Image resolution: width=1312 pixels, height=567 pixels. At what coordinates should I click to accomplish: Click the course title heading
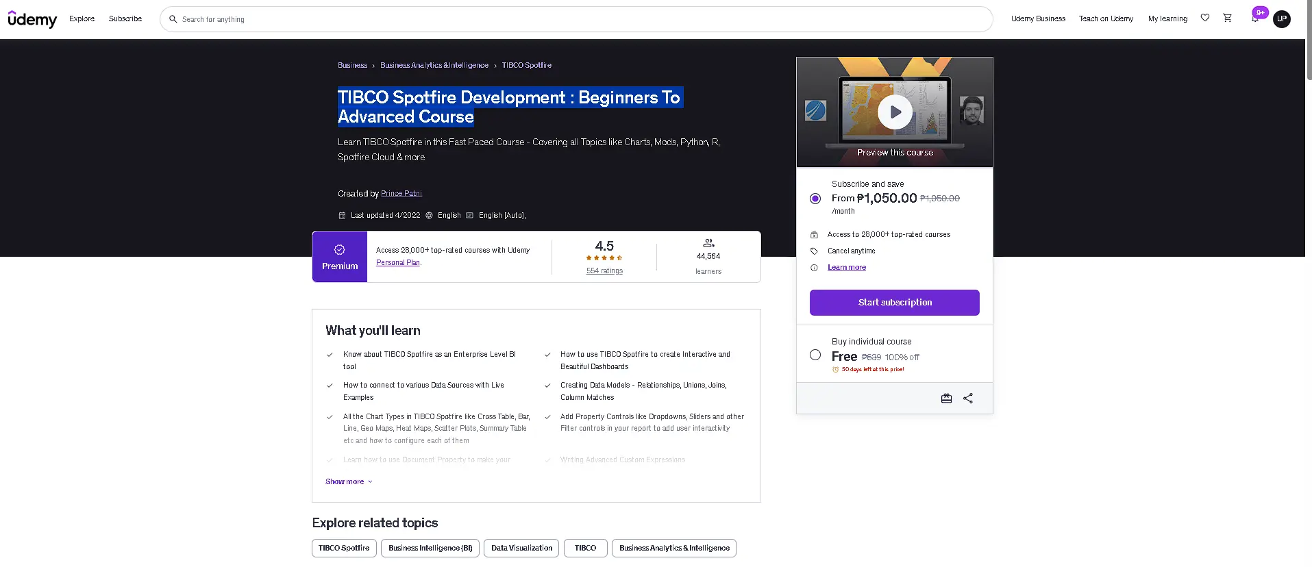509,107
